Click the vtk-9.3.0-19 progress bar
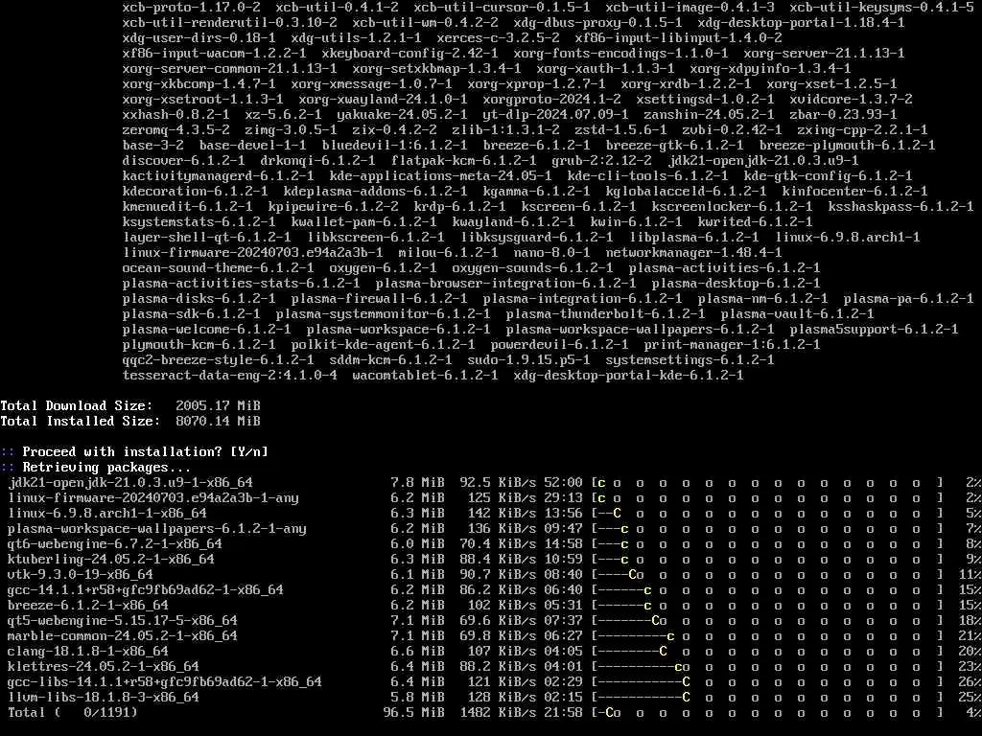The height and width of the screenshot is (736, 982). [x=767, y=575]
